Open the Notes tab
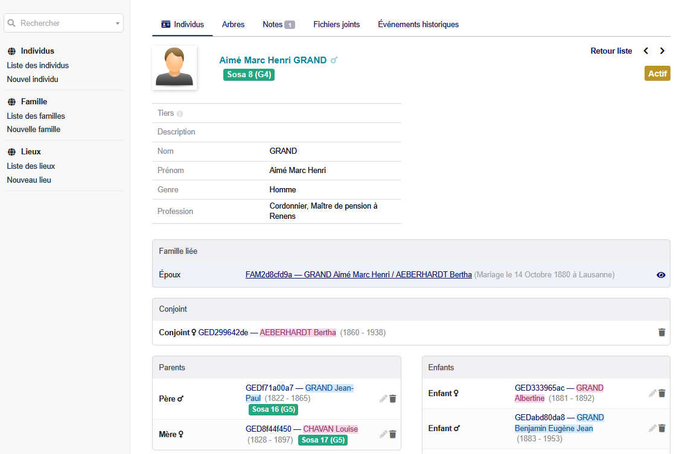The image size is (685, 454). tap(278, 25)
